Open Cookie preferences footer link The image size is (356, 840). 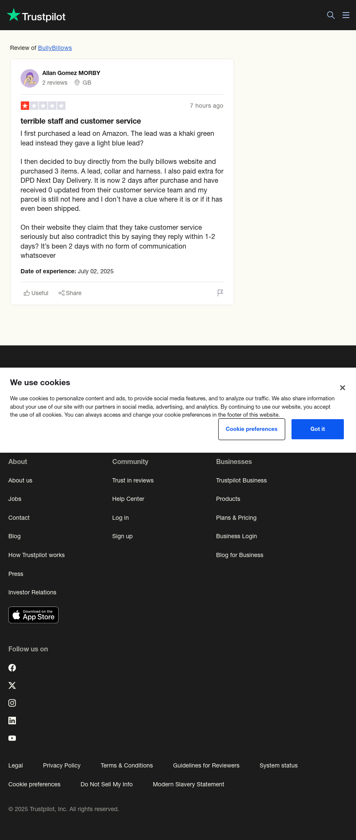34,784
